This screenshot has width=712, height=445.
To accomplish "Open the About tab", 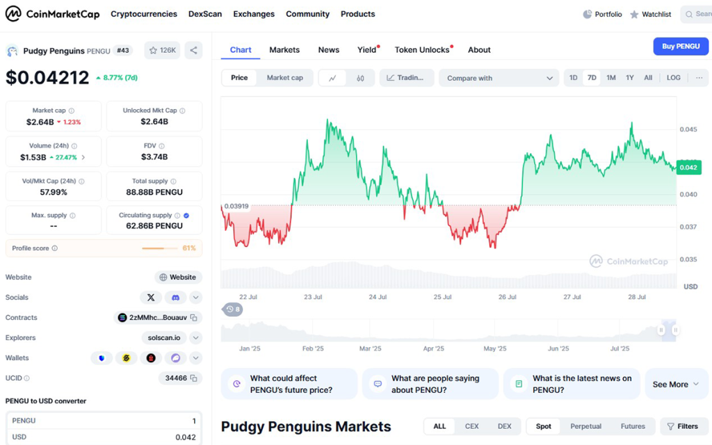I will [479, 50].
